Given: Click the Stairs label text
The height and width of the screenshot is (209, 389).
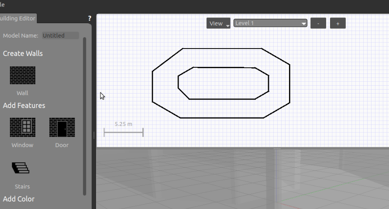Looking at the screenshot, I should click(x=22, y=187).
